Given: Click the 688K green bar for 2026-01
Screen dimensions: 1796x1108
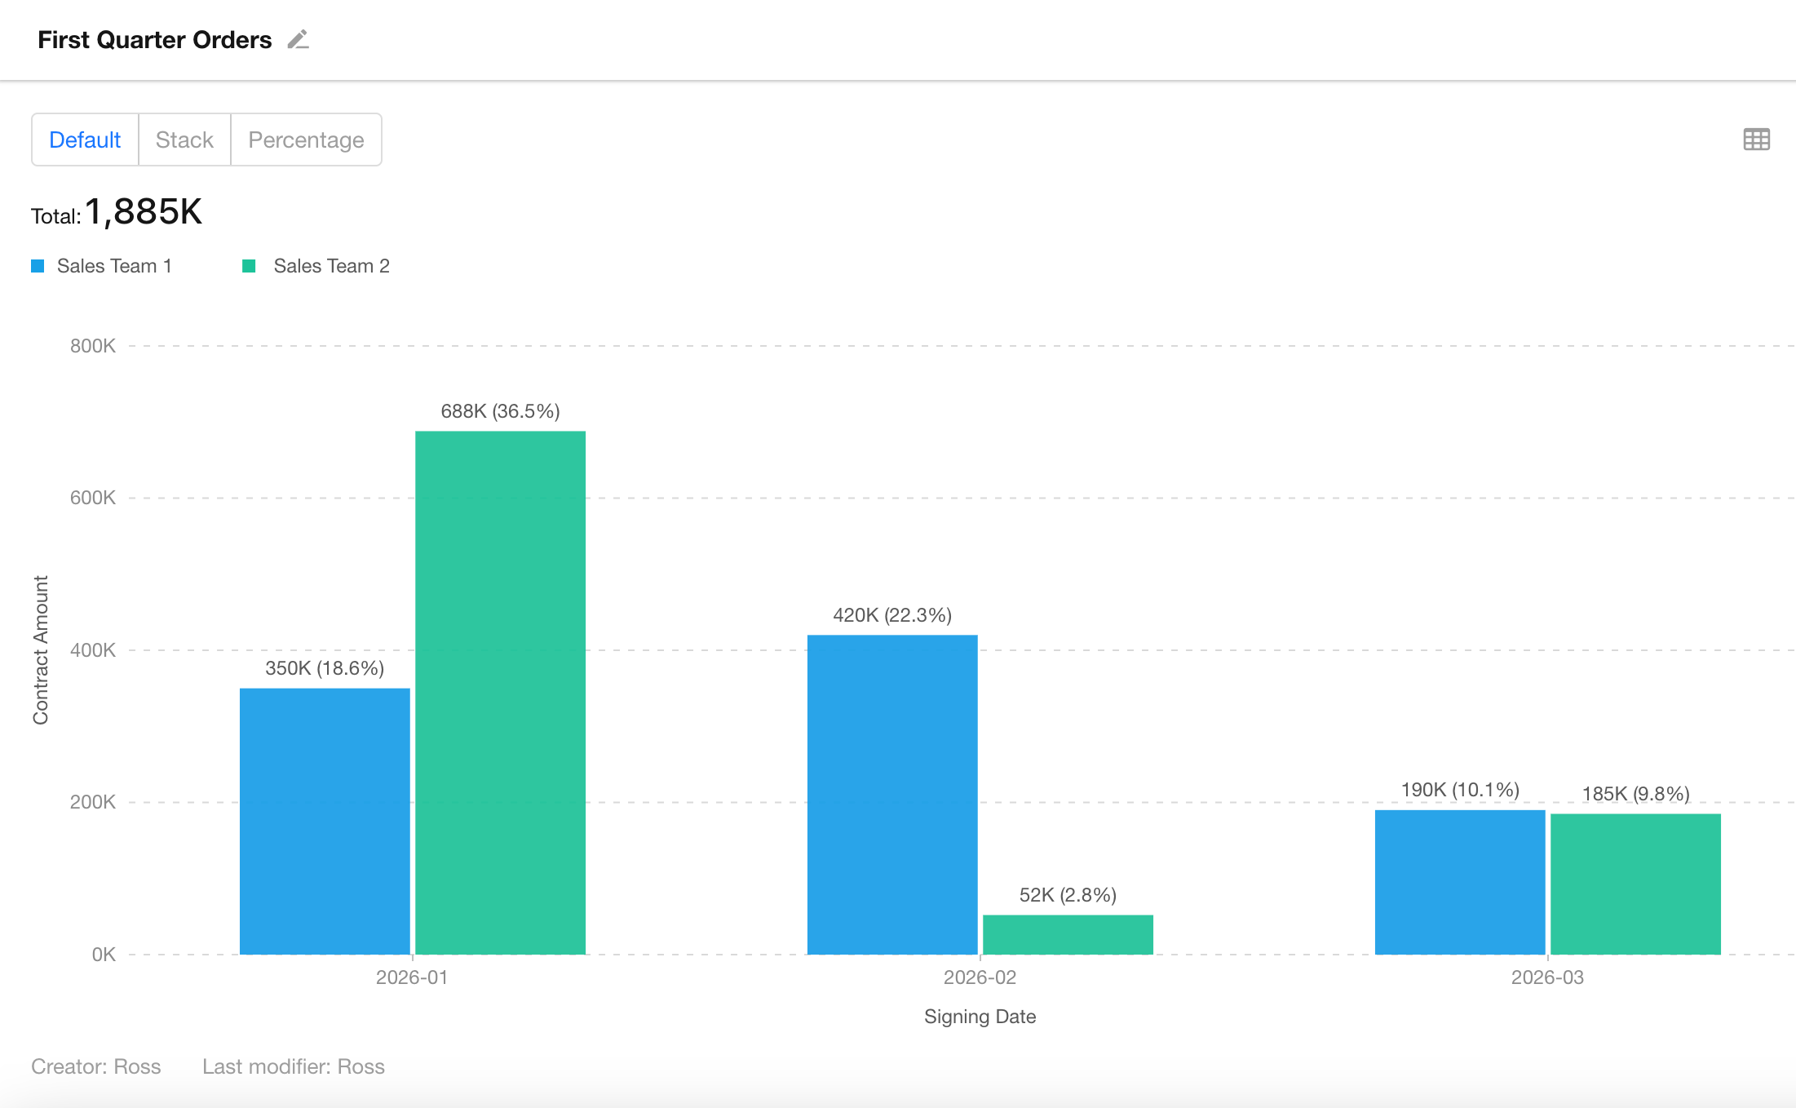Looking at the screenshot, I should pos(500,692).
